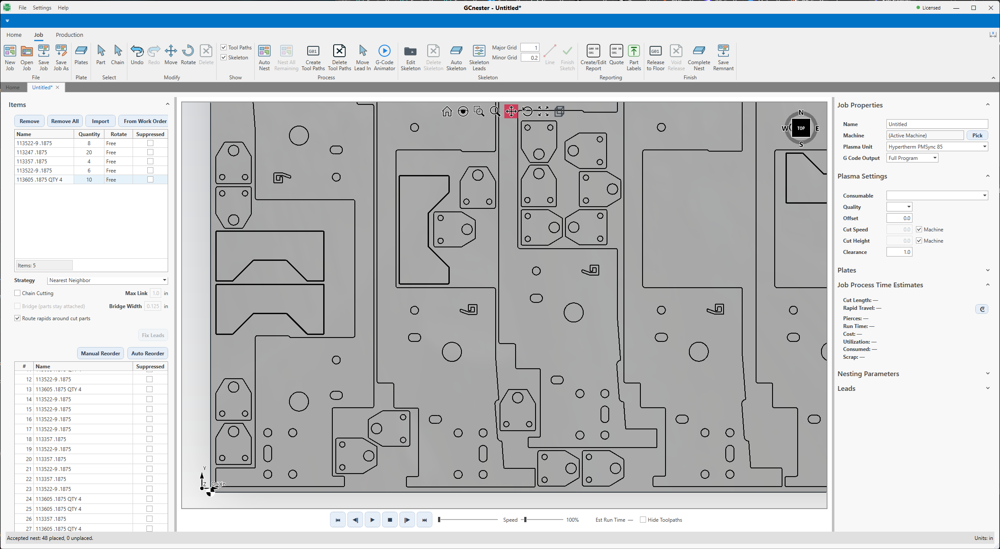Click the Remove All button
Image resolution: width=1000 pixels, height=549 pixels.
click(x=65, y=121)
